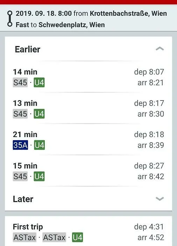Collapse the Earlier chevron arrow
The image size is (177, 246).
[x=160, y=49]
